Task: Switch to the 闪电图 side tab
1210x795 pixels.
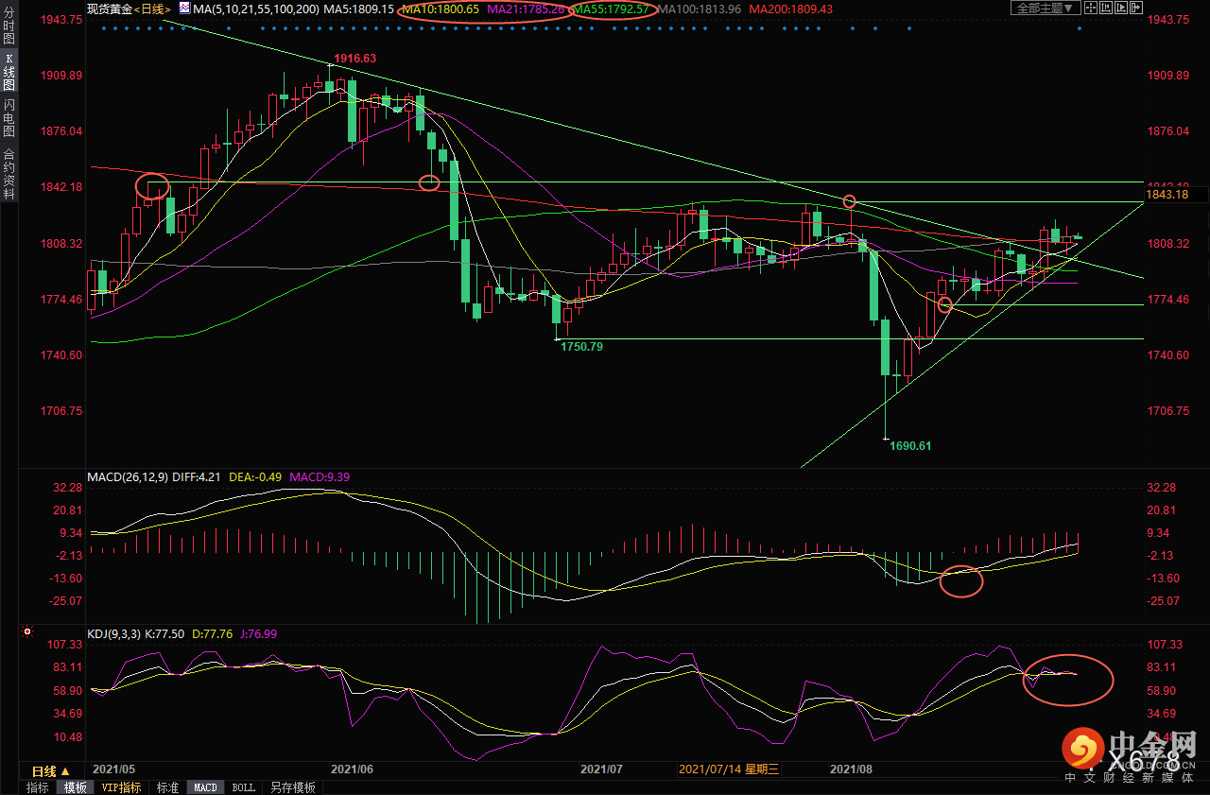Action: (9, 119)
